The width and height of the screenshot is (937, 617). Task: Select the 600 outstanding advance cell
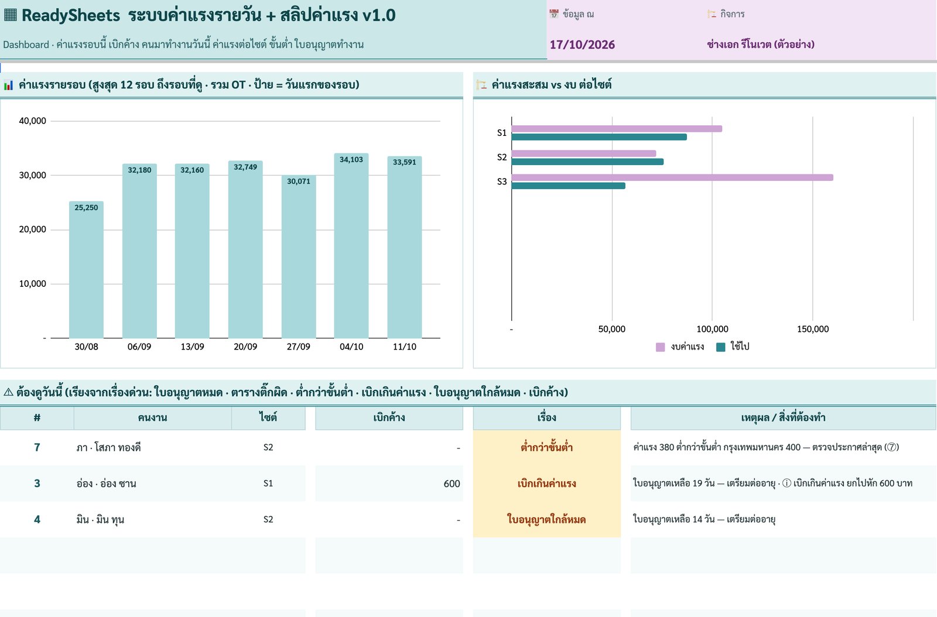pos(389,484)
